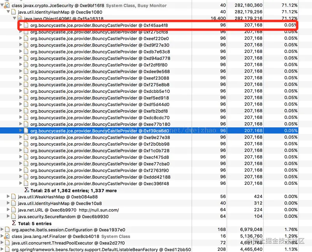Click object icon of BouncyCastleProvider @ 0xdee9e568
The image size is (312, 252).
click(x=26, y=71)
